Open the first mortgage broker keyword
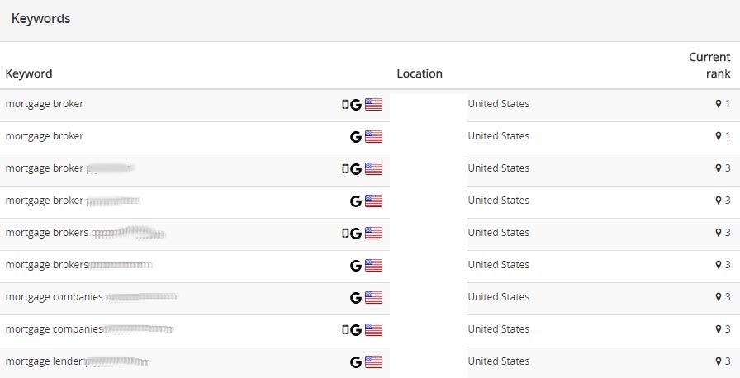740x378 pixels. [45, 104]
